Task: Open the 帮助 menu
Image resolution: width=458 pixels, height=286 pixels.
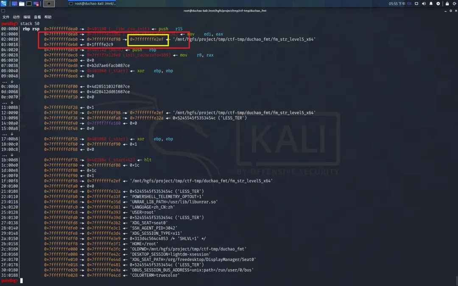Action: click(x=48, y=17)
